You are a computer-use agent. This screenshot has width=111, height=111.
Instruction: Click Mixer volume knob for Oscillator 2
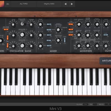point(40,35)
